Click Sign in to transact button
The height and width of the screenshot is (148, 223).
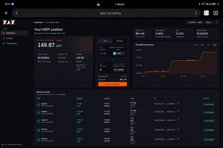pyautogui.click(x=112, y=84)
